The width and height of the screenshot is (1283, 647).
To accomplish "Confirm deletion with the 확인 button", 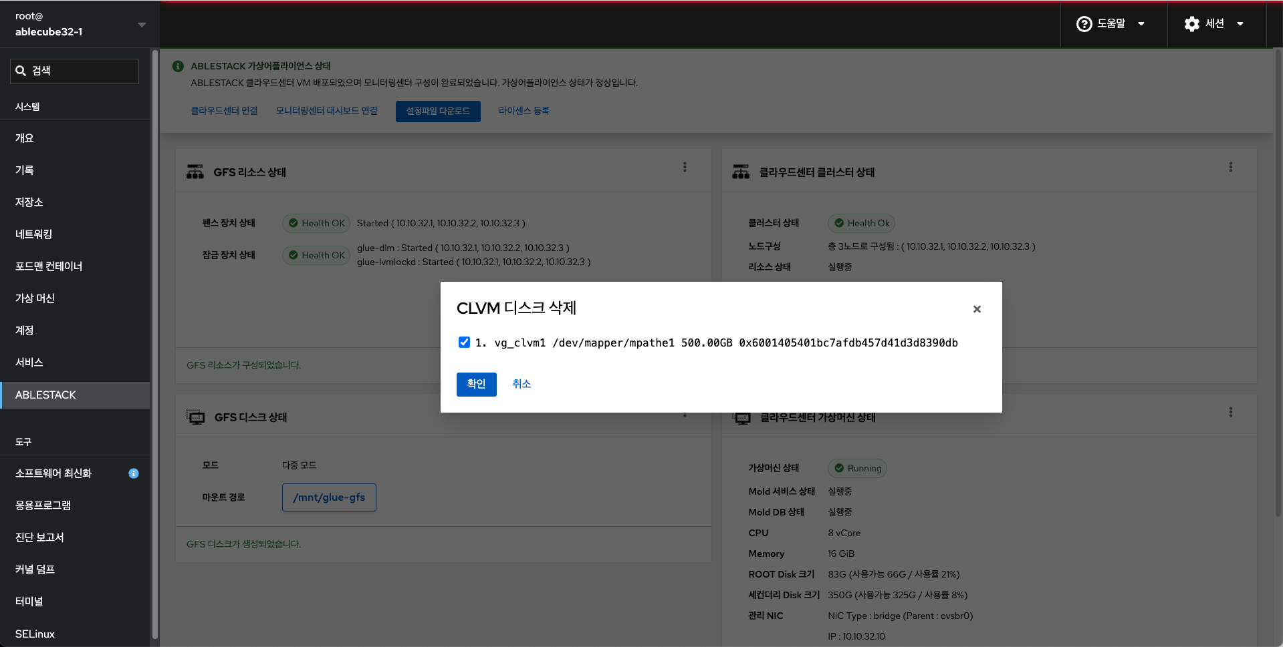I will (476, 384).
